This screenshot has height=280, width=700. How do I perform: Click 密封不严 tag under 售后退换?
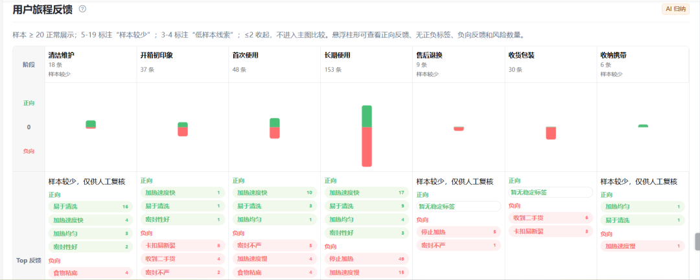pos(458,245)
